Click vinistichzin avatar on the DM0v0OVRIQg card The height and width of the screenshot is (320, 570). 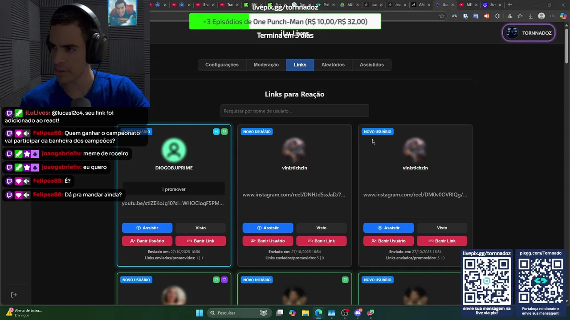(x=415, y=150)
